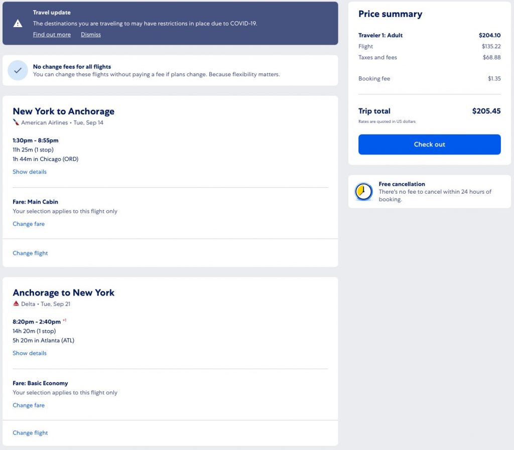Open the Find out more link

pyautogui.click(x=52, y=35)
